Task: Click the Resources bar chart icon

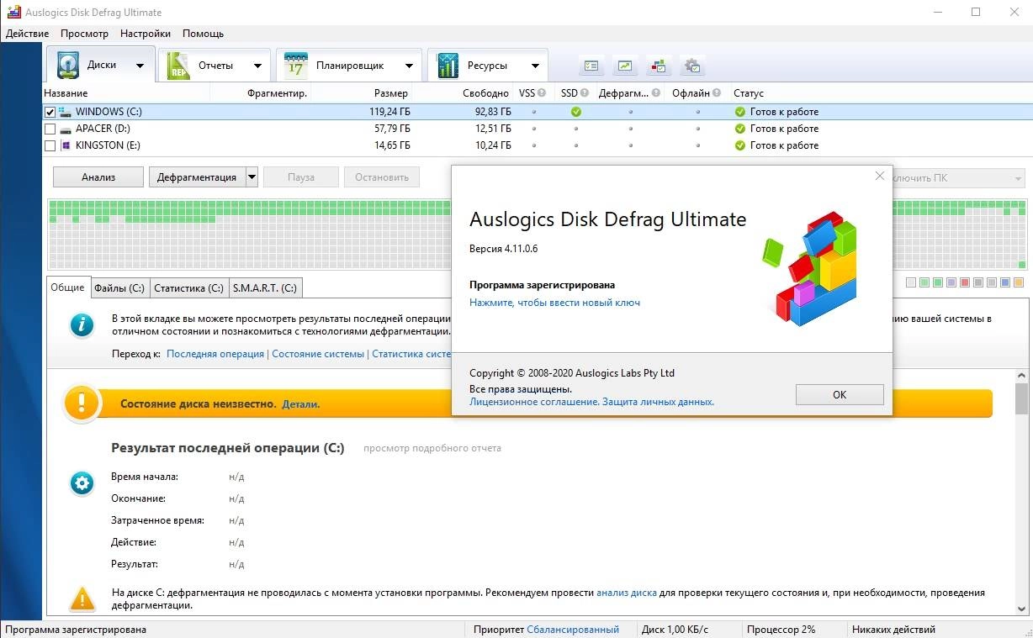Action: pos(448,66)
